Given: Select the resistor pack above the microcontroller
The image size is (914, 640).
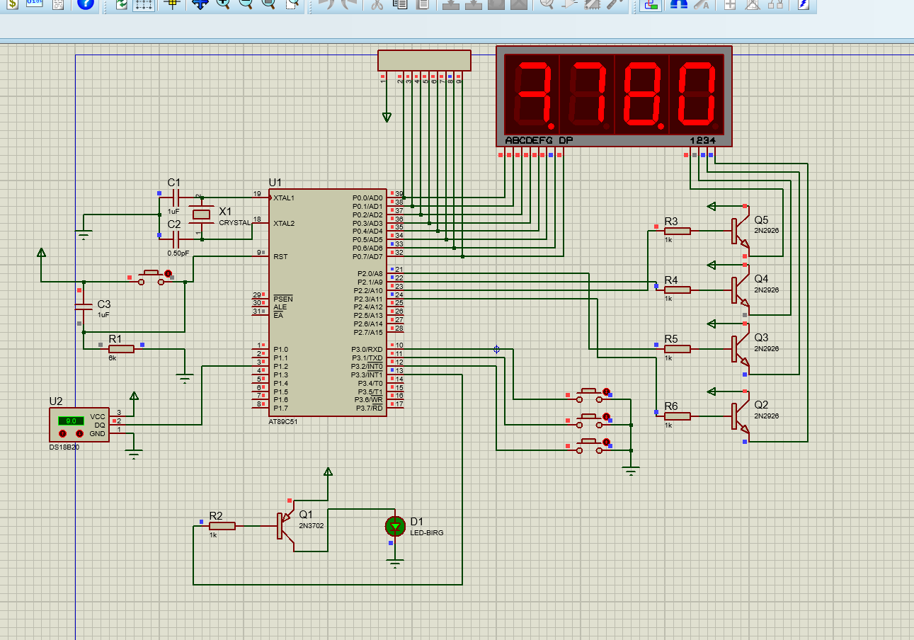Looking at the screenshot, I should (424, 60).
